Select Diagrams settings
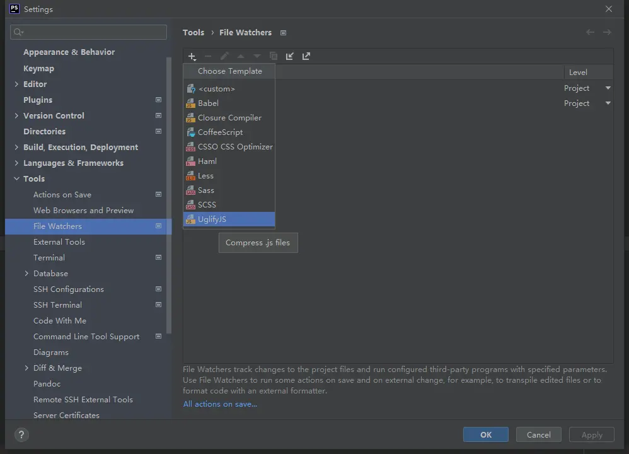Image resolution: width=629 pixels, height=454 pixels. coord(51,352)
